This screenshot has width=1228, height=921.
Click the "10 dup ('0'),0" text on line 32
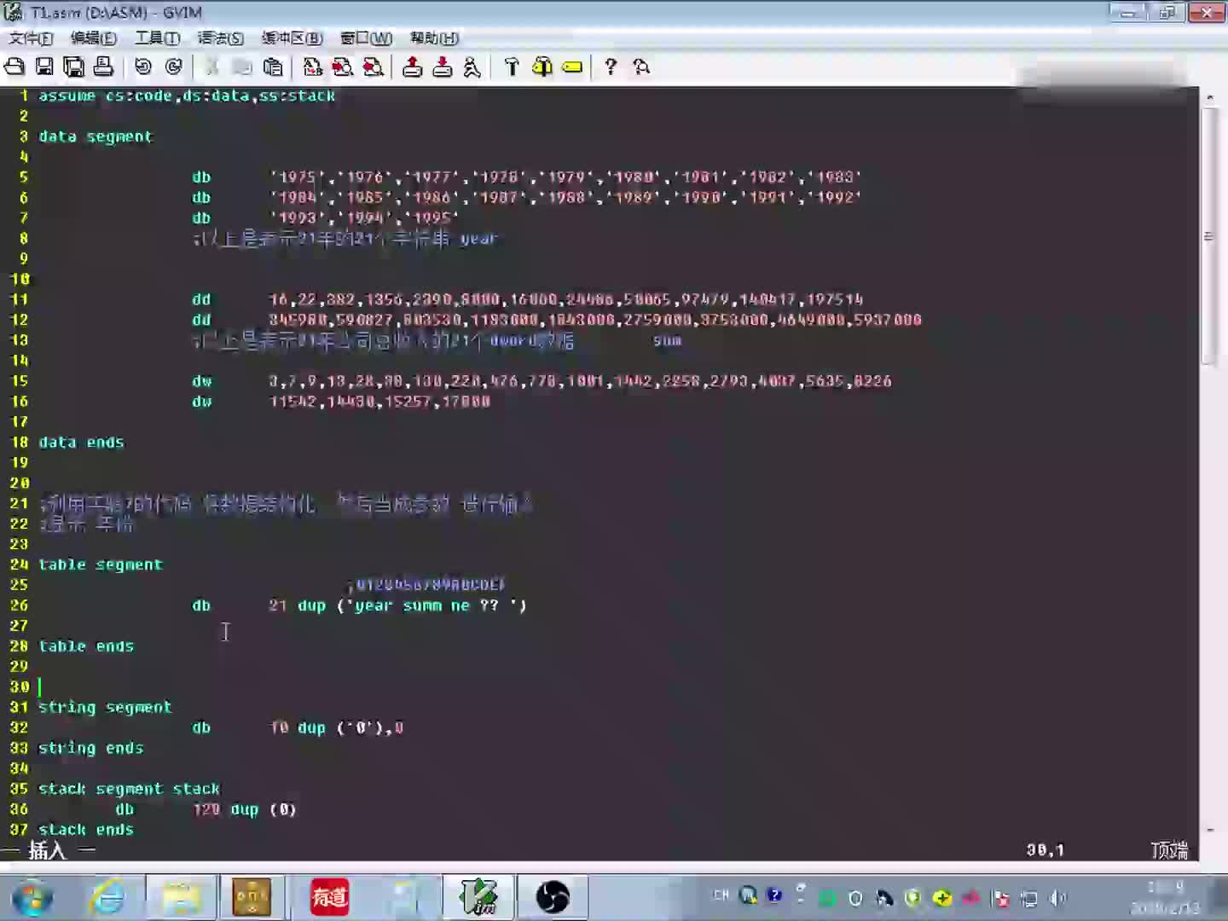click(x=336, y=727)
